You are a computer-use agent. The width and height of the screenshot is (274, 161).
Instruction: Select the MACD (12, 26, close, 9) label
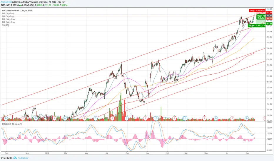[x=12, y=124]
